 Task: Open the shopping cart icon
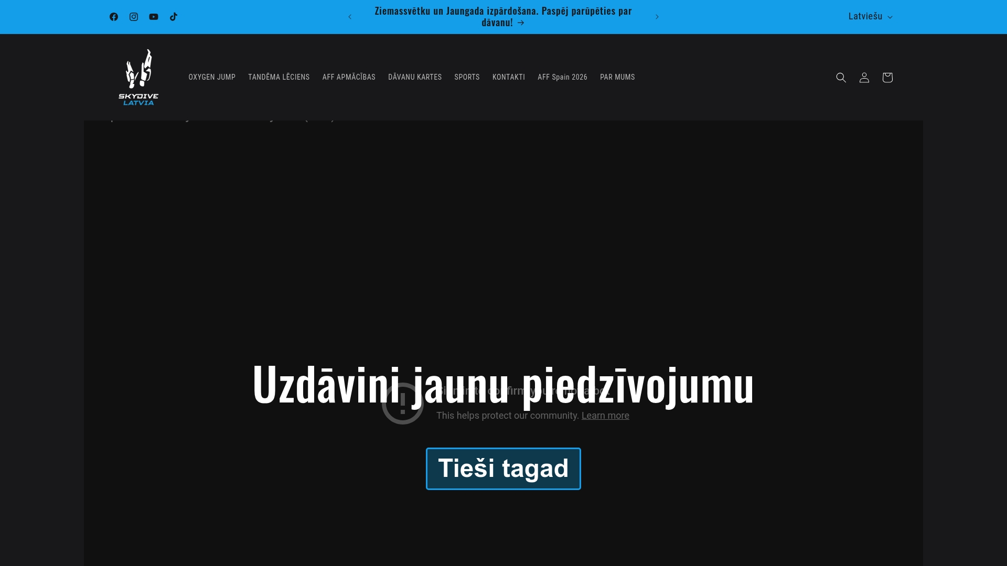(x=887, y=77)
